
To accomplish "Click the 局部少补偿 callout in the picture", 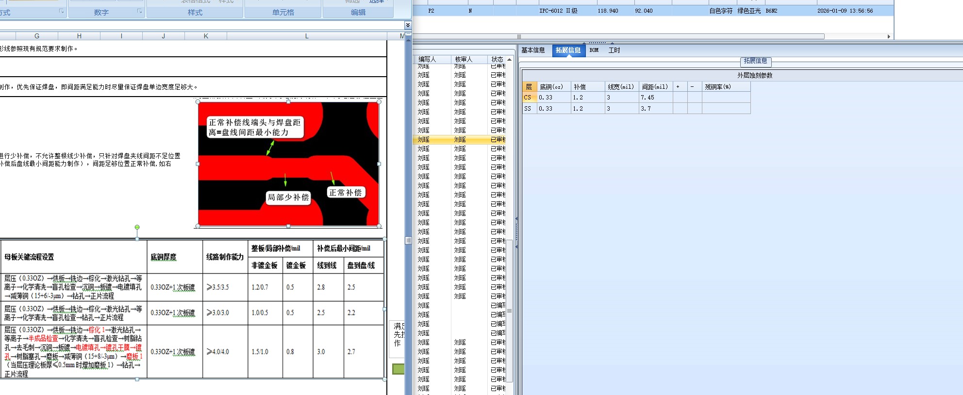I will (288, 197).
